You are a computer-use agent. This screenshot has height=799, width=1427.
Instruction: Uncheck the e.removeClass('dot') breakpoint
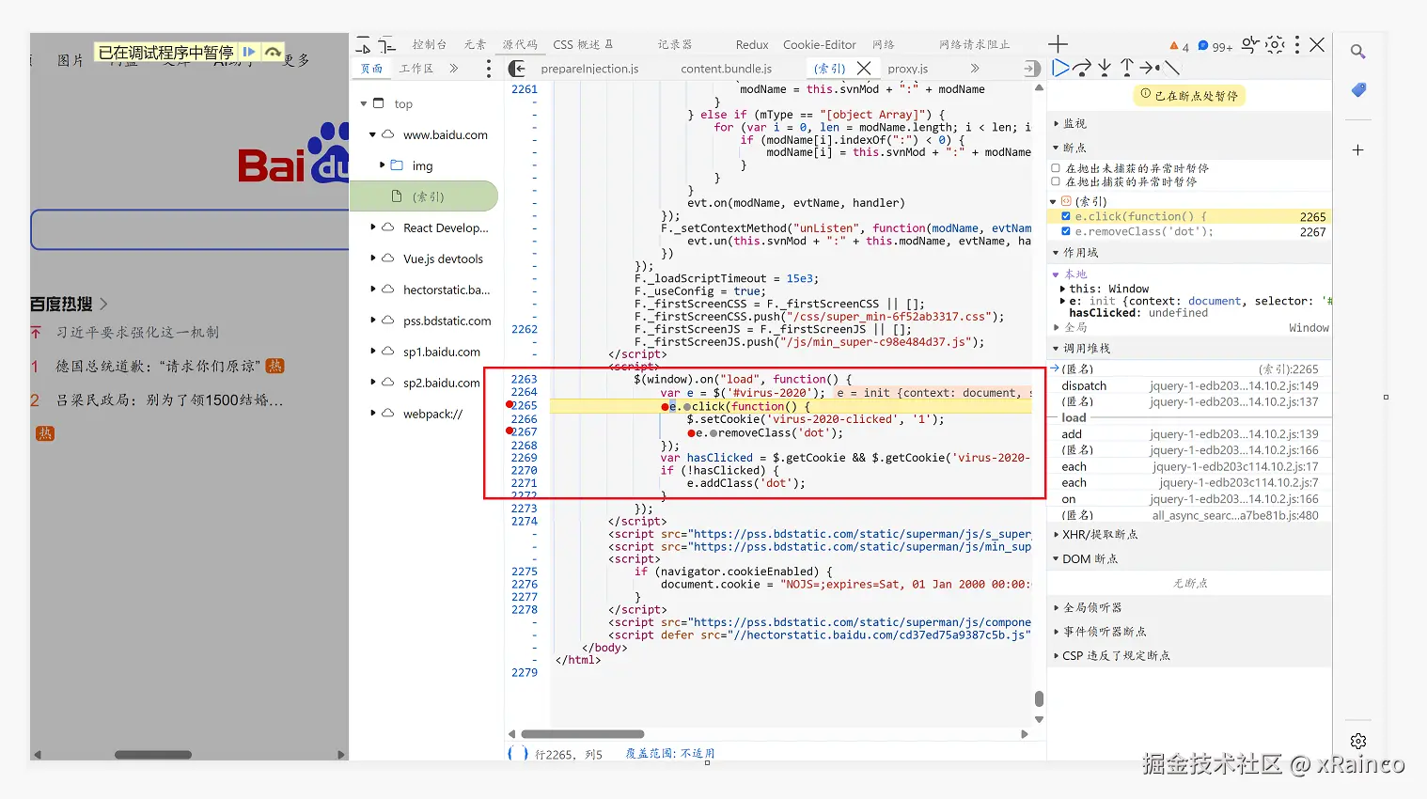pyautogui.click(x=1065, y=231)
